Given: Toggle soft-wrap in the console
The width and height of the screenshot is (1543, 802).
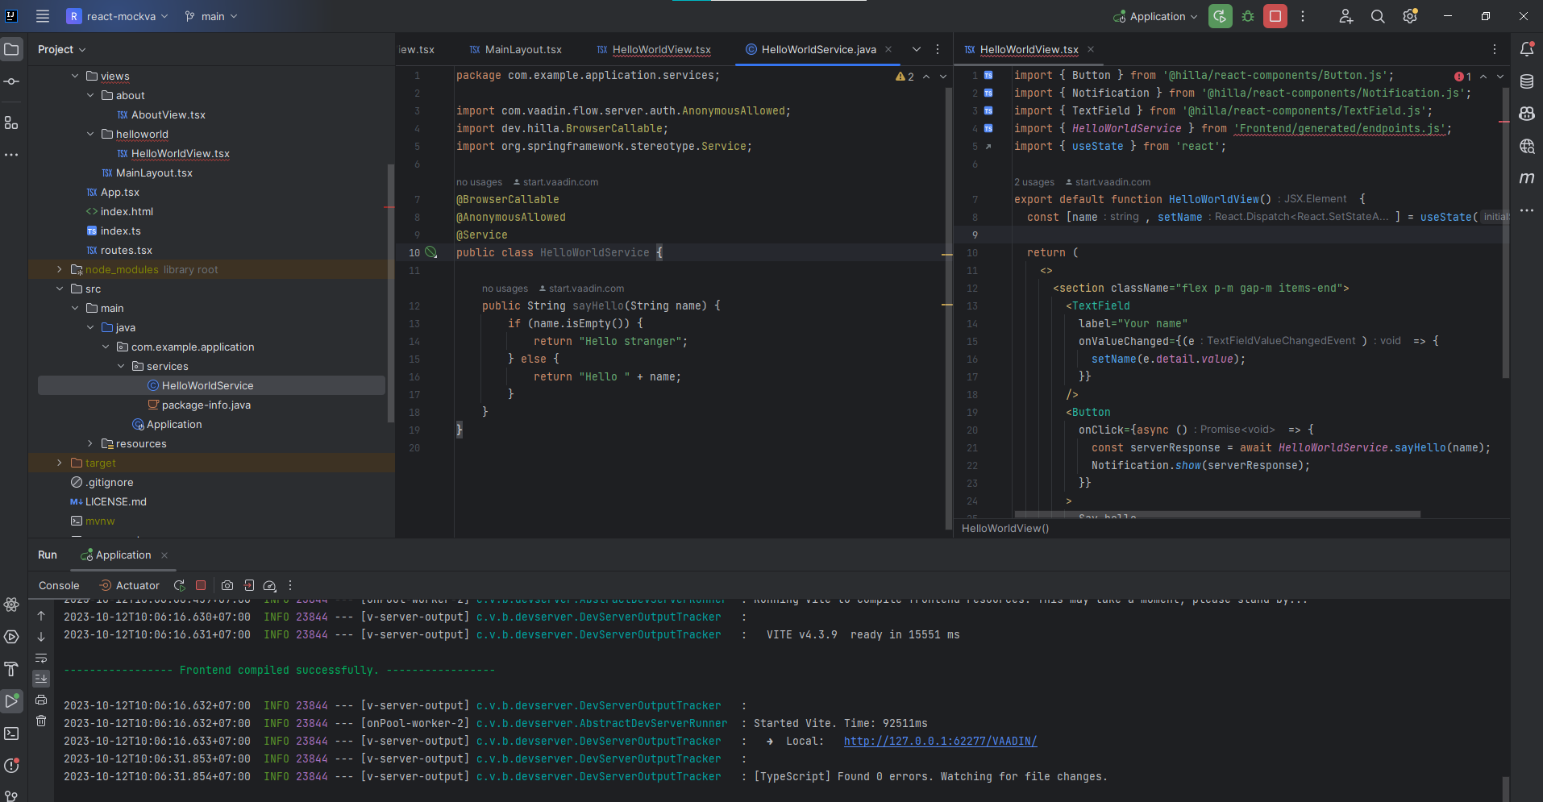Looking at the screenshot, I should click(x=41, y=658).
